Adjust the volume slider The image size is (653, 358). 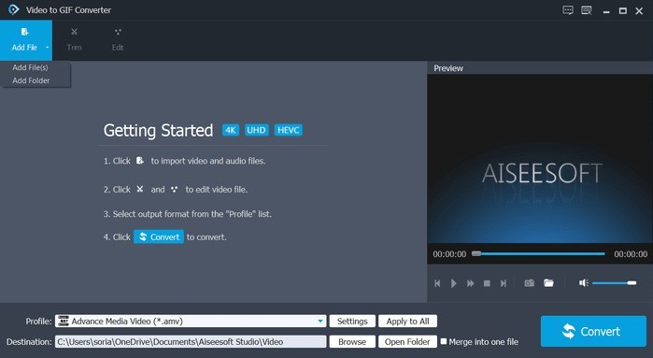point(615,283)
